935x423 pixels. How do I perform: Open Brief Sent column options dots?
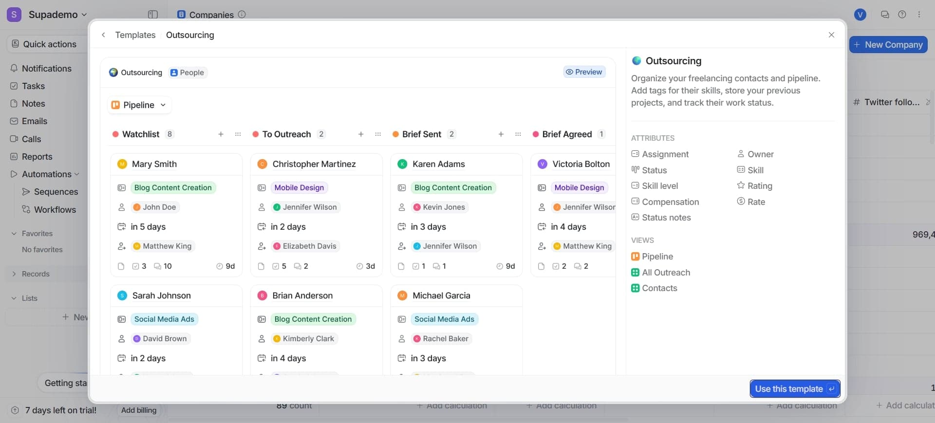(x=518, y=134)
